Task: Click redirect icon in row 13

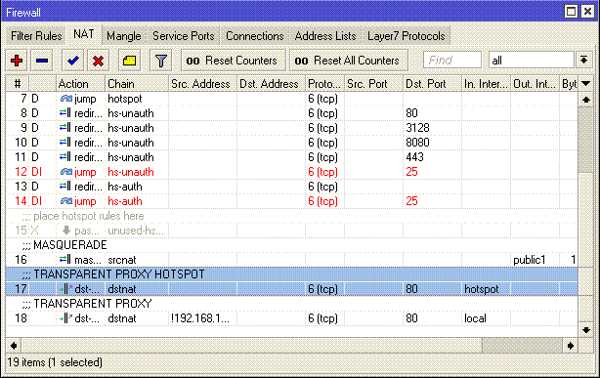Action: pyautogui.click(x=65, y=187)
